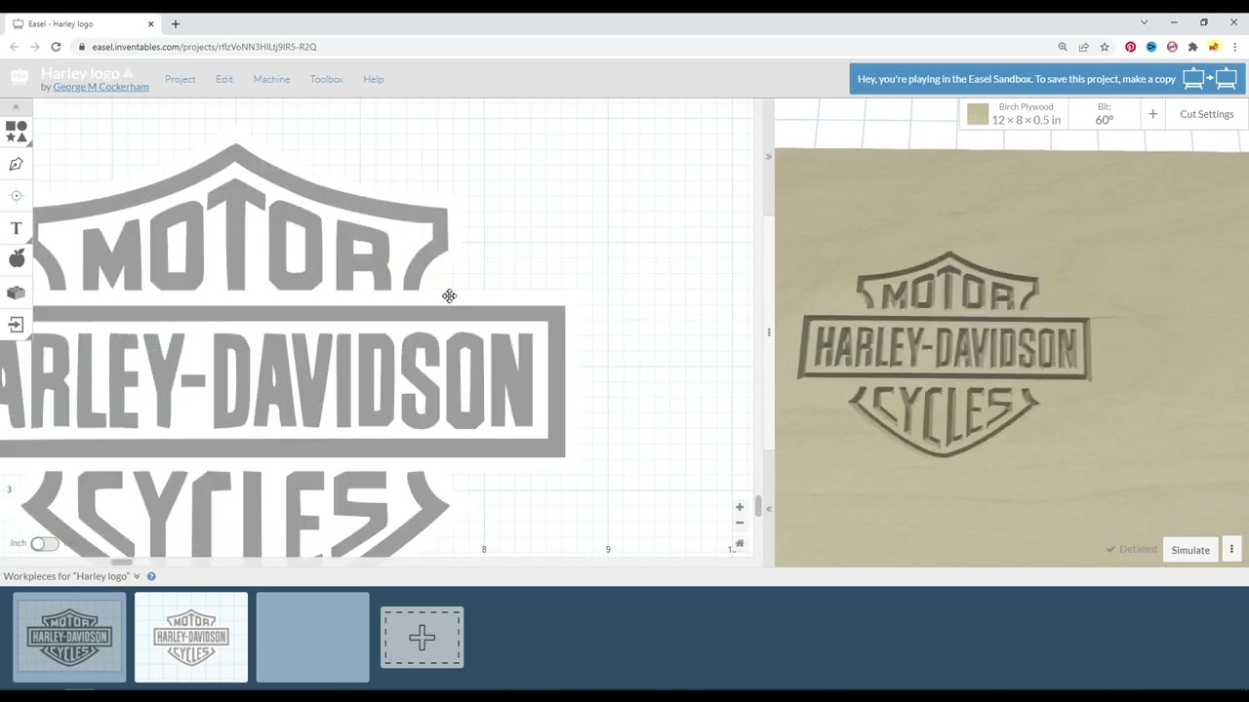Open the Edit menu
1249x702 pixels.
tap(224, 79)
